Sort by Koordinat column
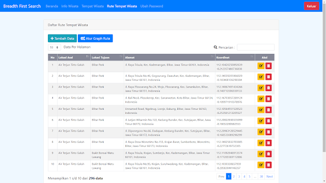 [x=235, y=57]
